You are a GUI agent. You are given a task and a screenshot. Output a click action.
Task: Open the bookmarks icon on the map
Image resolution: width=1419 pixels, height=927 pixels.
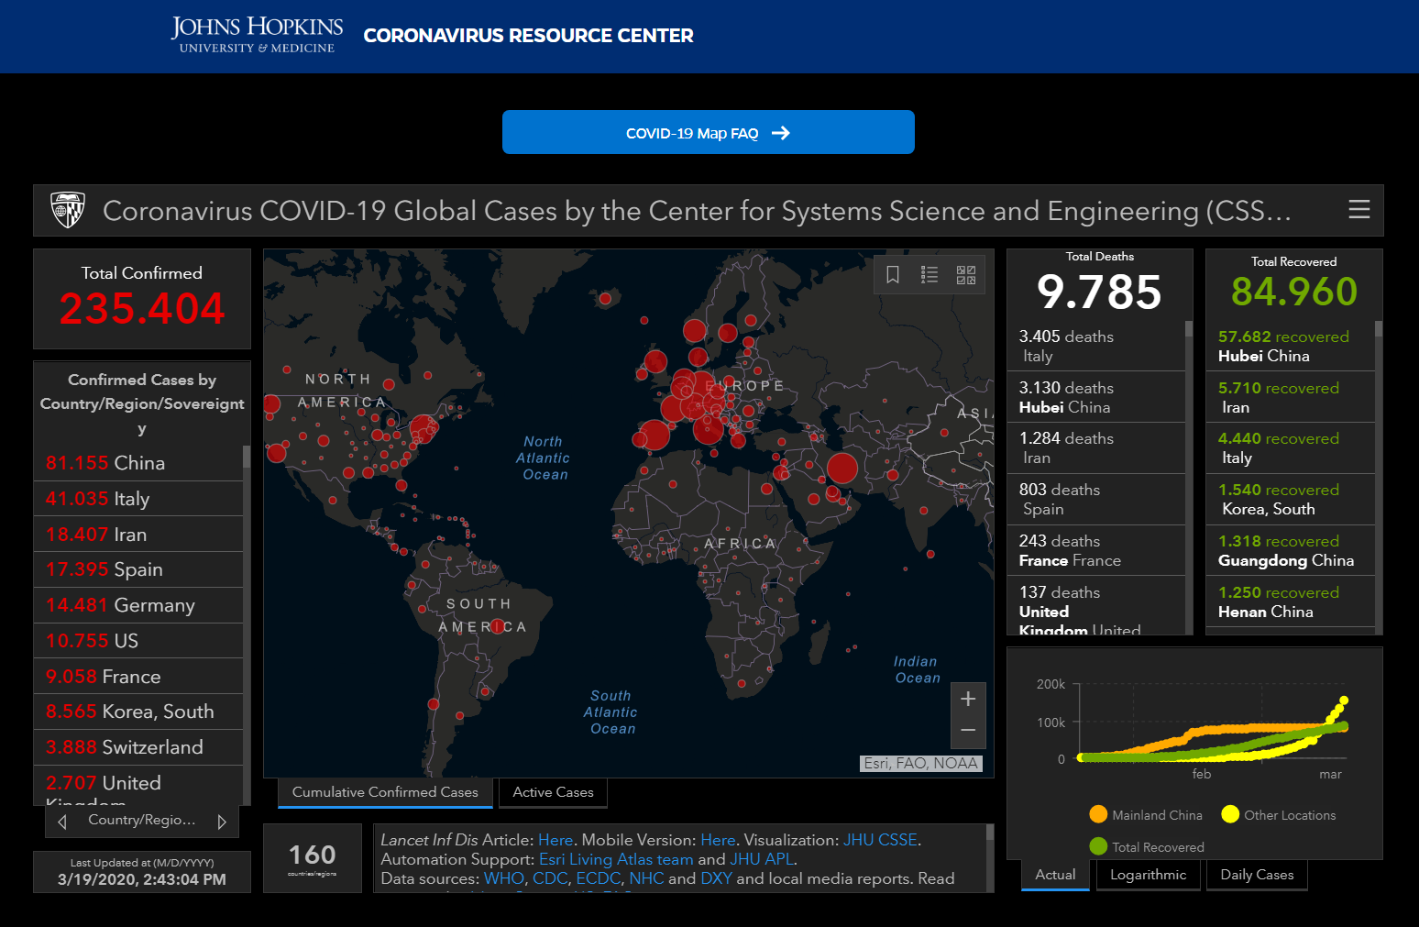point(893,275)
